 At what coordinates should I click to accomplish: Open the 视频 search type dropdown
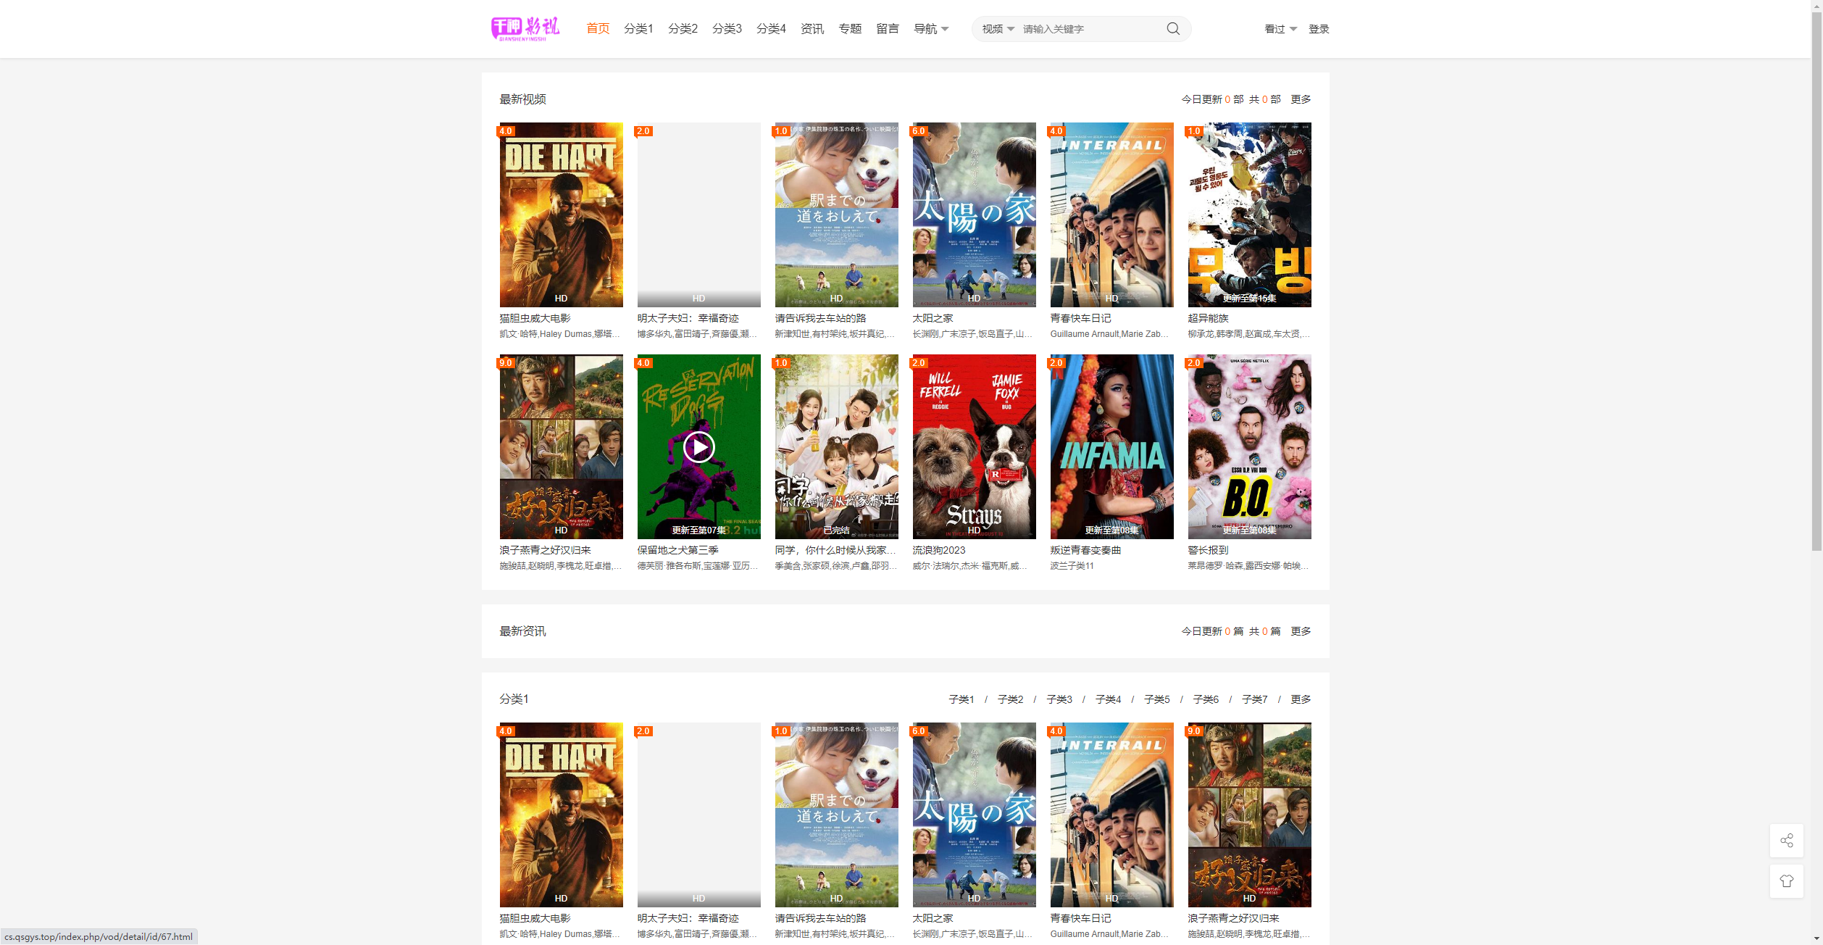[998, 29]
